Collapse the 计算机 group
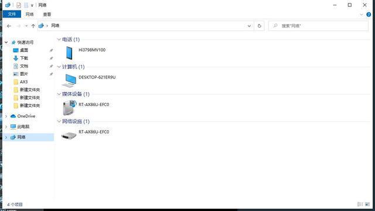The width and height of the screenshot is (375, 211). 59,67
